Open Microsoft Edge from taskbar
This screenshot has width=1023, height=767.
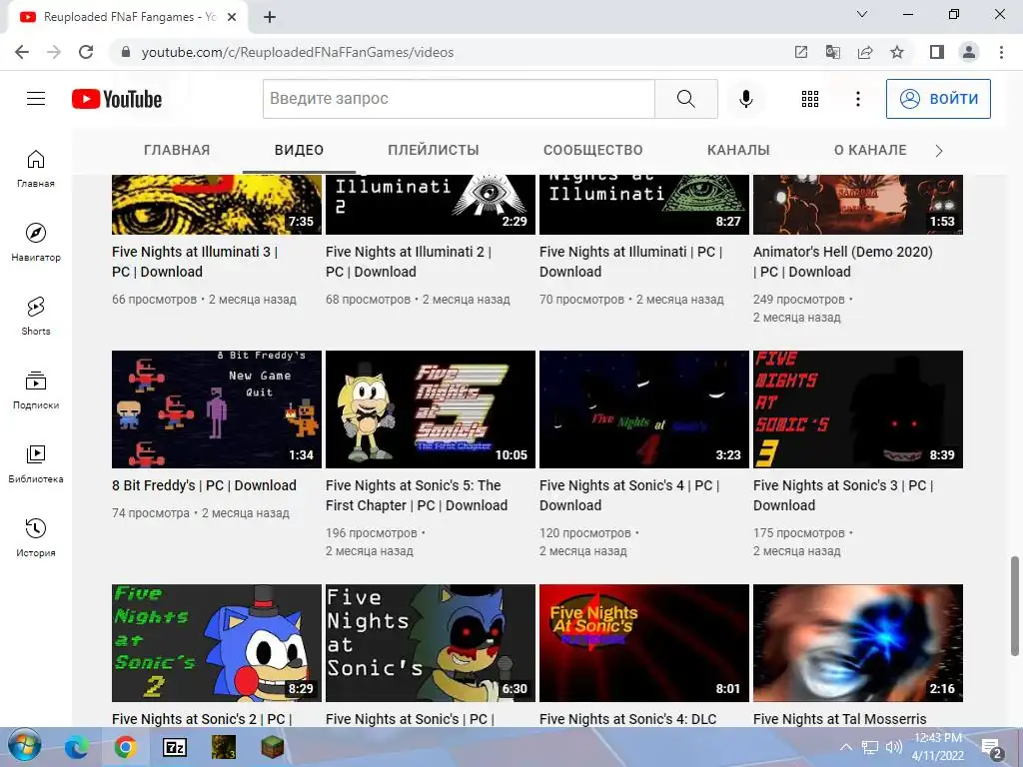point(76,747)
